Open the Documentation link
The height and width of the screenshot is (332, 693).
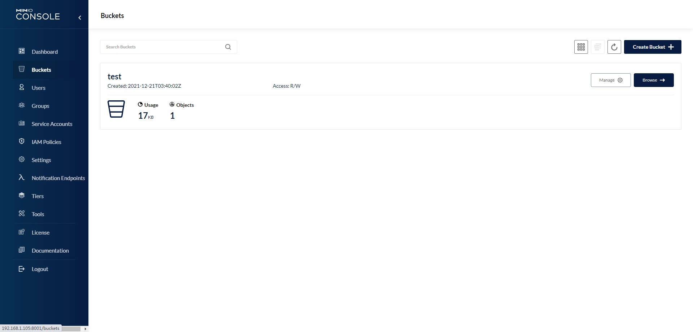point(50,250)
